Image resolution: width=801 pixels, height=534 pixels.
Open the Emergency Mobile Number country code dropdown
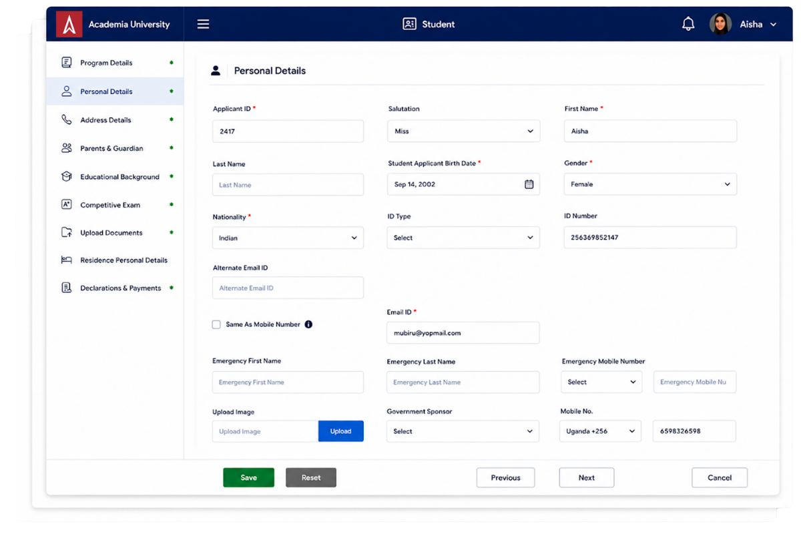(601, 382)
